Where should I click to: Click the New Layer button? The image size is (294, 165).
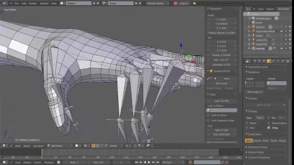click(x=221, y=83)
